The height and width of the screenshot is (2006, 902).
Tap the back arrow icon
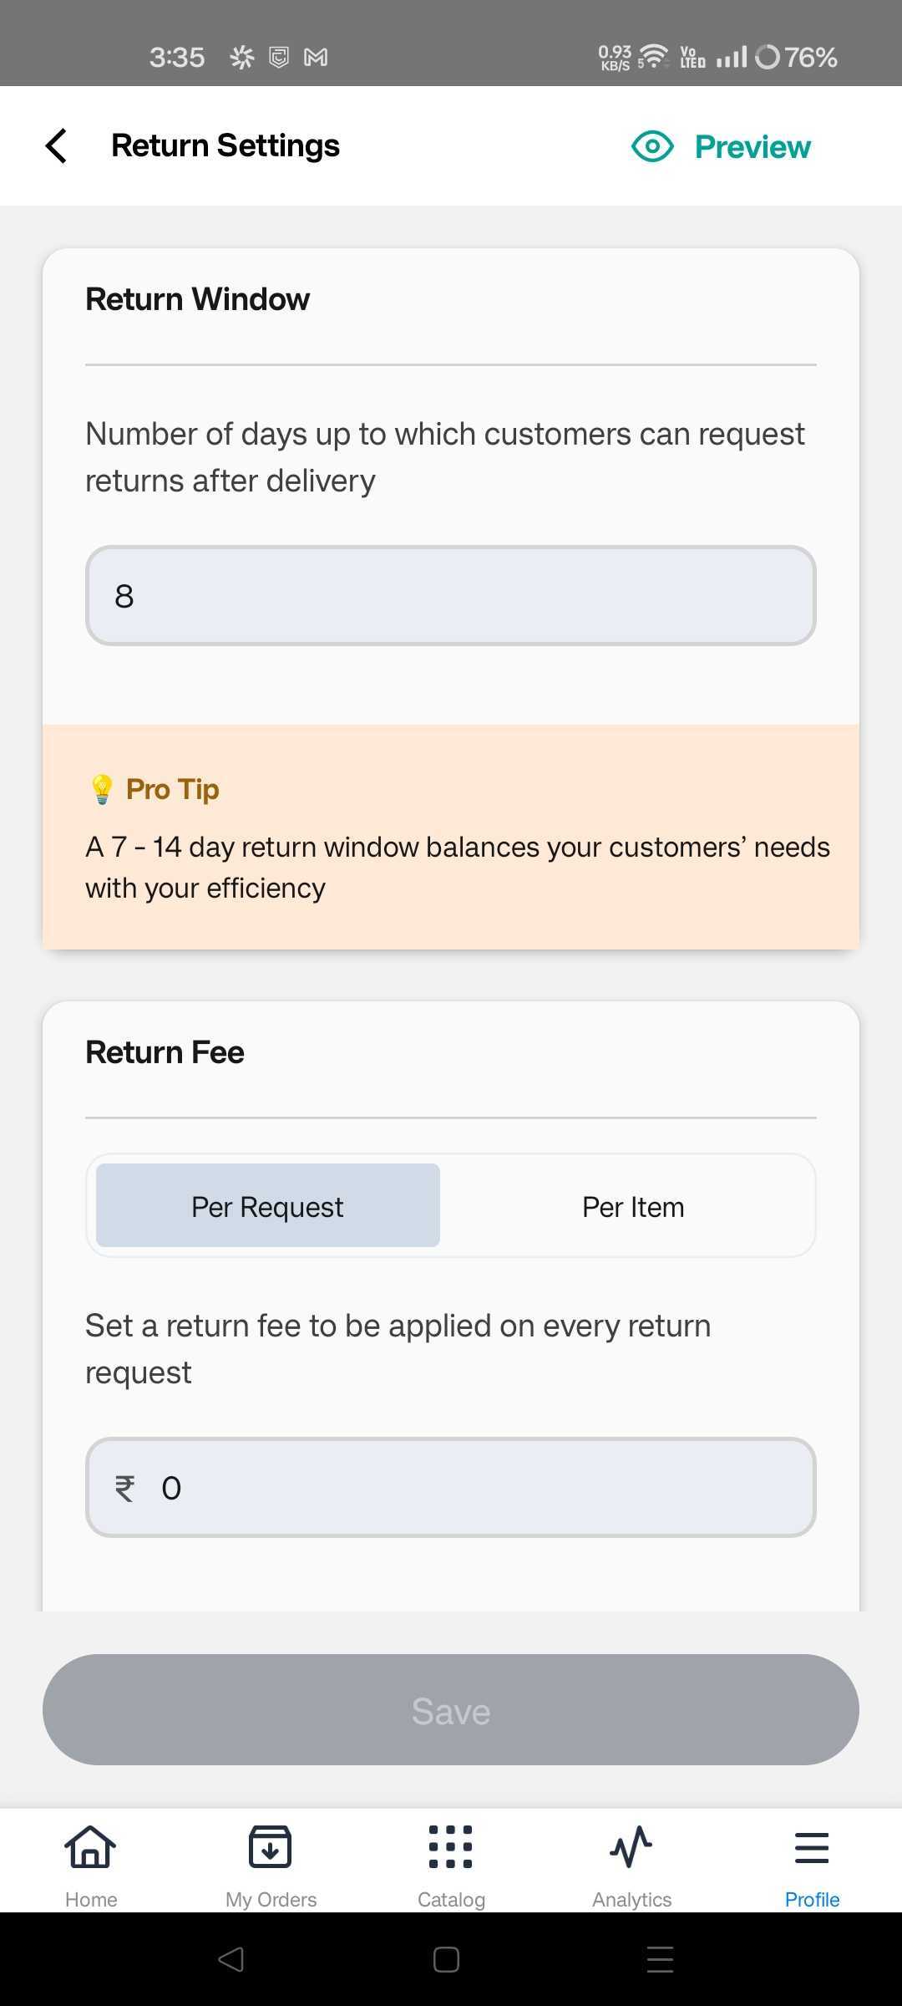tap(57, 146)
